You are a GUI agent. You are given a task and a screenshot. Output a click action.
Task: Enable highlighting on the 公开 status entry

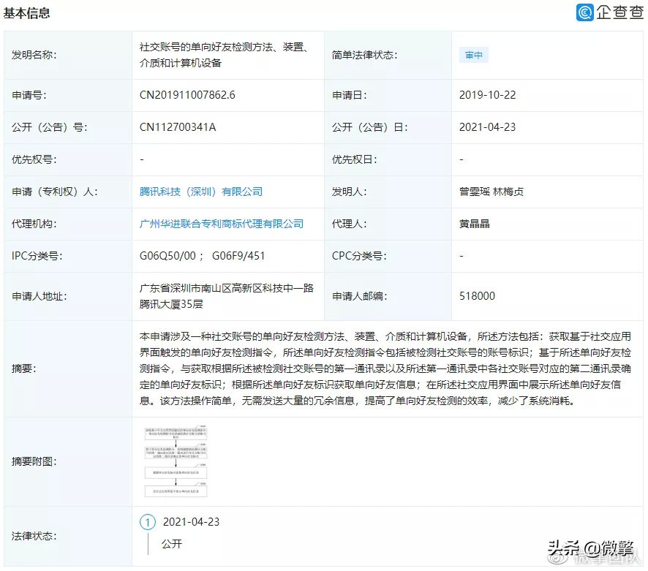tap(170, 544)
